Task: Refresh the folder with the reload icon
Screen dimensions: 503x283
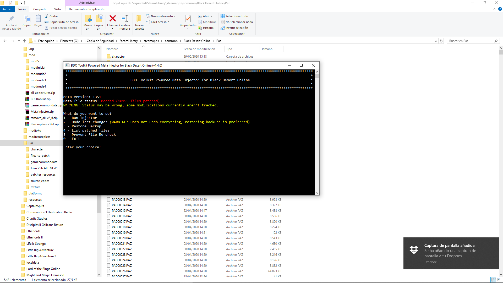Action: point(441,41)
